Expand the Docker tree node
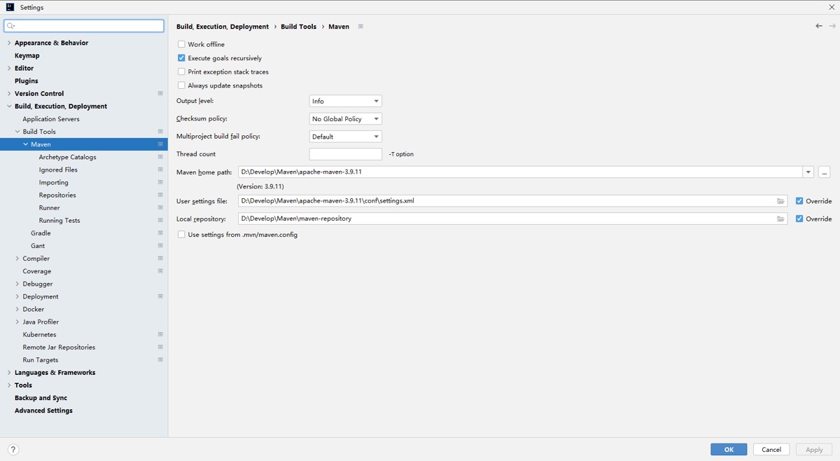 tap(17, 309)
